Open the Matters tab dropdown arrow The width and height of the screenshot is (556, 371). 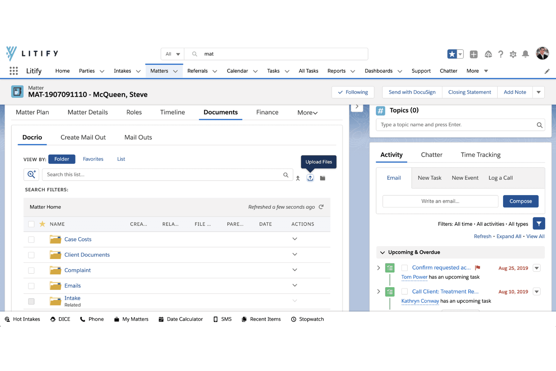pyautogui.click(x=175, y=71)
